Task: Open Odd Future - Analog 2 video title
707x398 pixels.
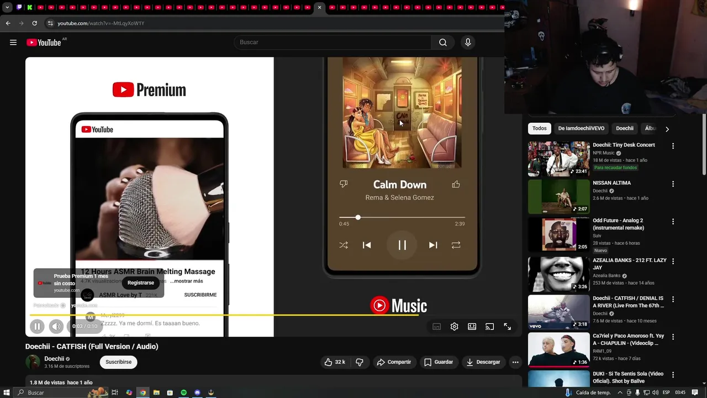Action: tap(619, 224)
